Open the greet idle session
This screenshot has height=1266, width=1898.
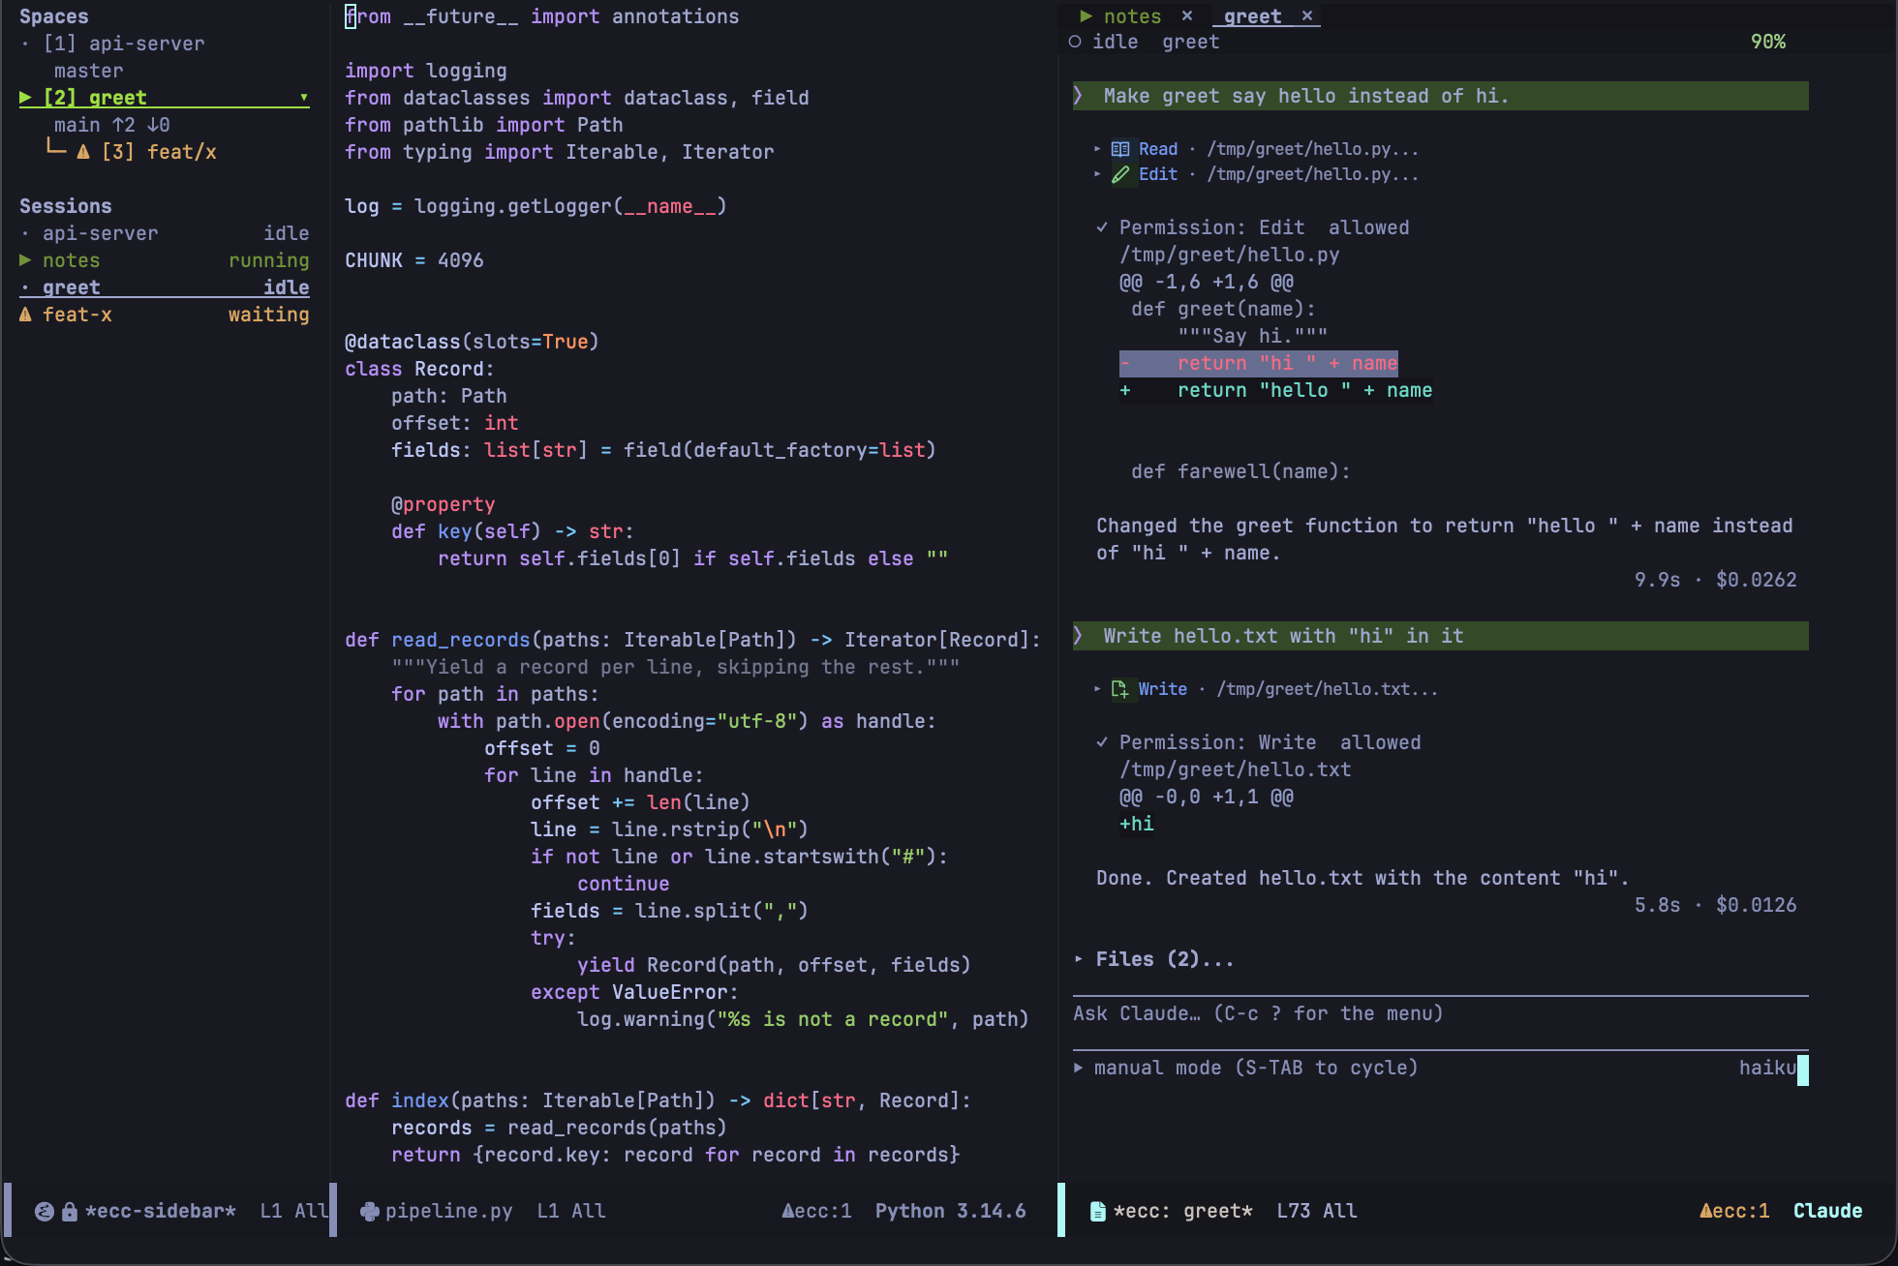click(165, 287)
